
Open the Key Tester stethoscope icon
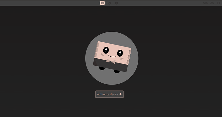coord(109,3)
